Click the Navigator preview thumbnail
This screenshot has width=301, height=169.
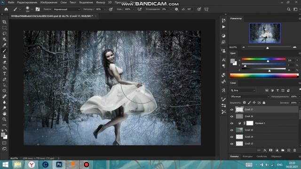click(265, 33)
